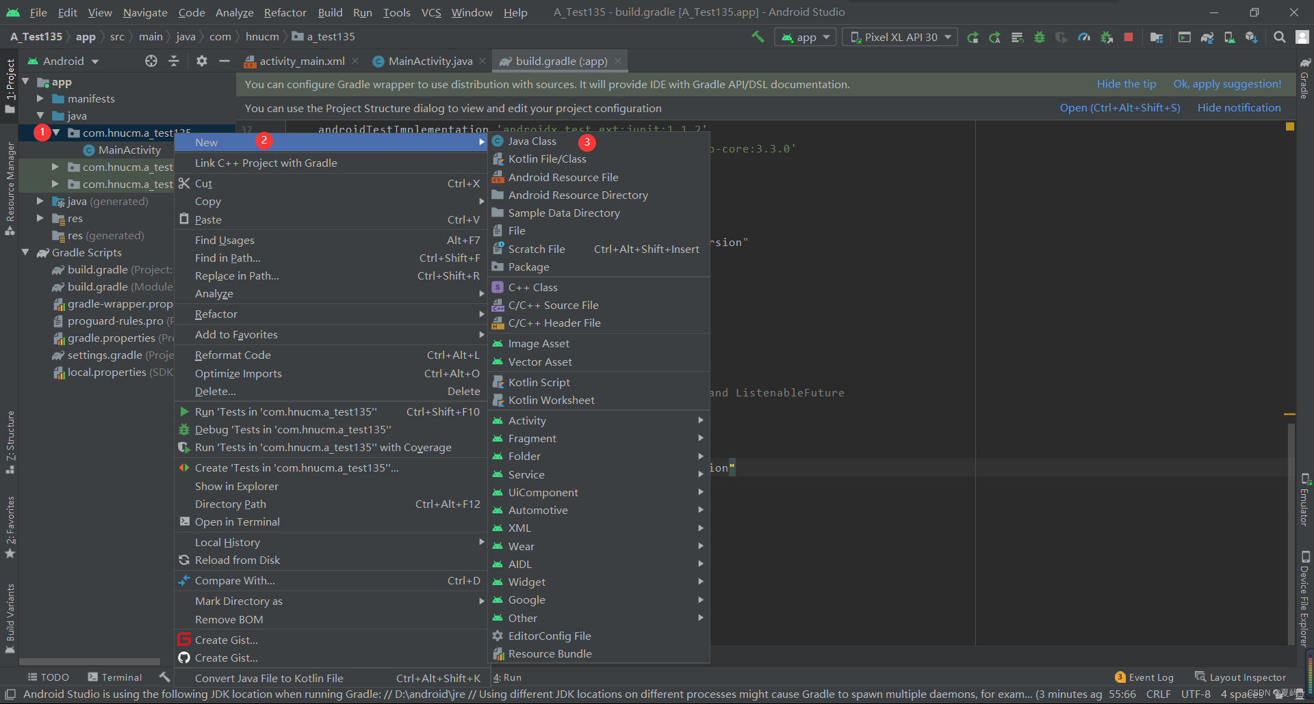Click Ok, apply suggestion! link

(1227, 83)
